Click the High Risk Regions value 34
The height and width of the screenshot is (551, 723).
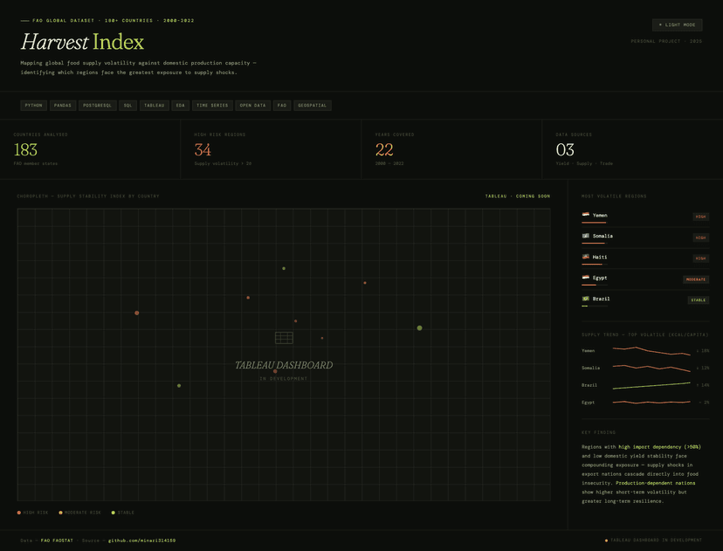tap(203, 149)
